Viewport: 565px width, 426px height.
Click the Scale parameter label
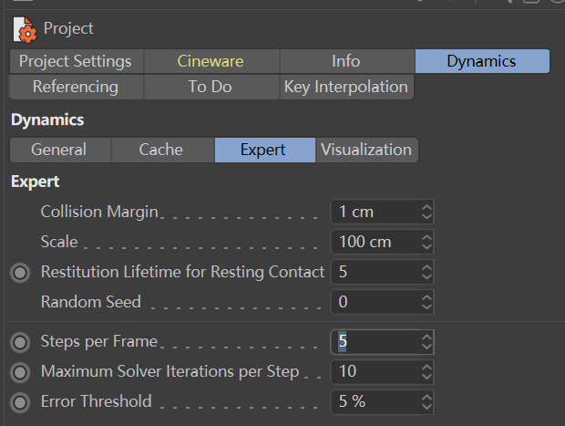pyautogui.click(x=59, y=242)
